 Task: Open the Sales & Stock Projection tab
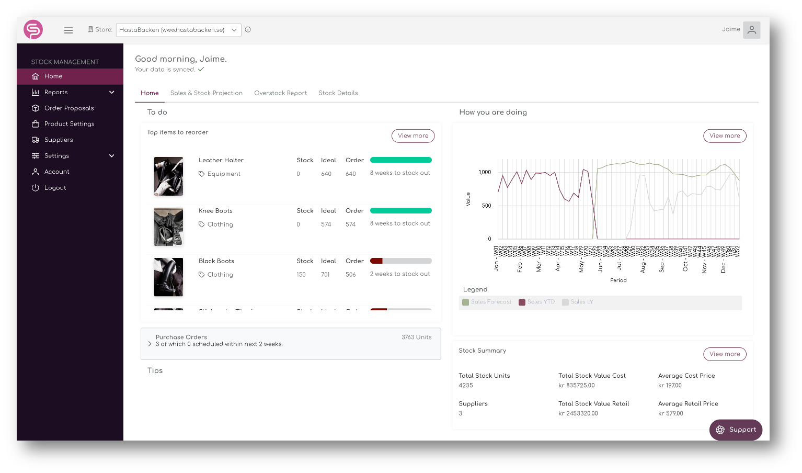click(207, 93)
